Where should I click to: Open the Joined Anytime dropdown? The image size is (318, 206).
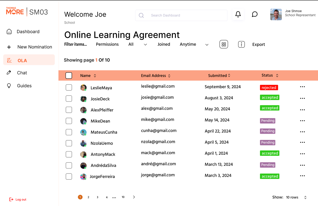pyautogui.click(x=207, y=45)
